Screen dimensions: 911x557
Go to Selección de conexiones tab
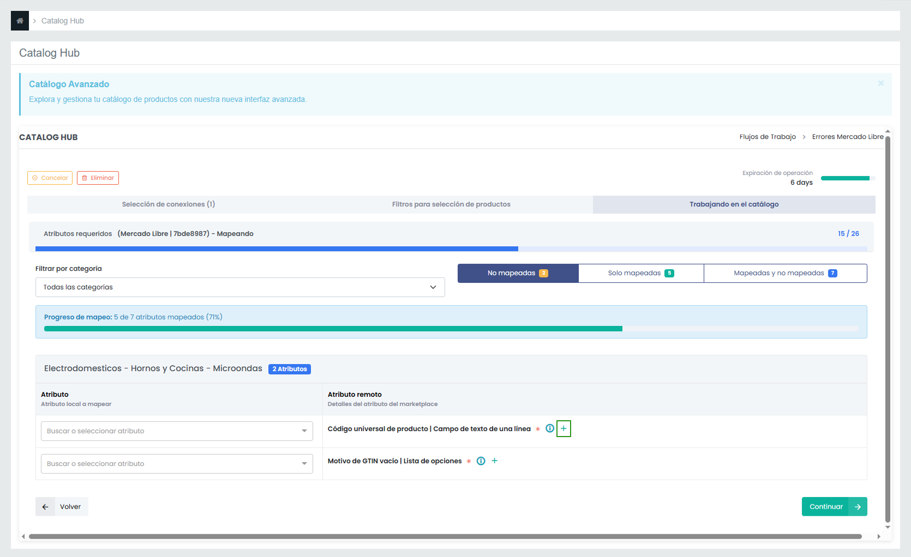(x=169, y=204)
